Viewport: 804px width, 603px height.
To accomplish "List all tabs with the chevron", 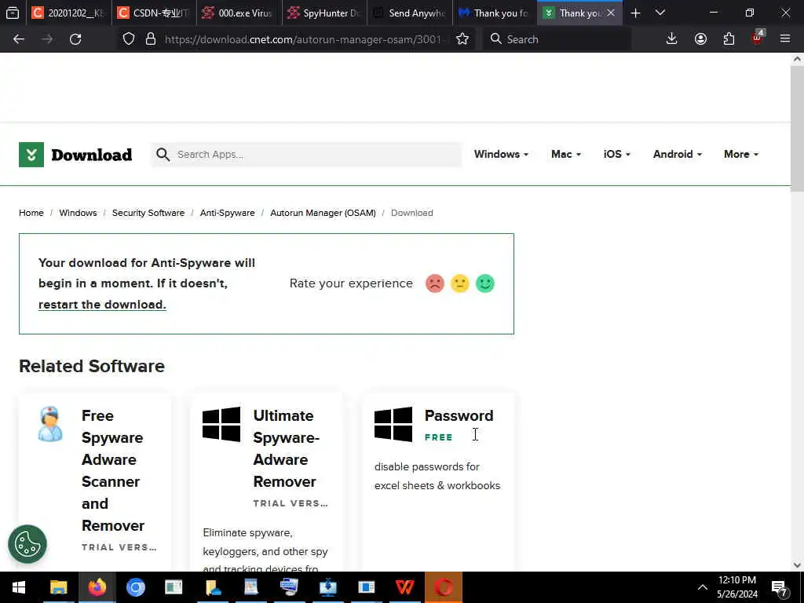I will (x=660, y=13).
